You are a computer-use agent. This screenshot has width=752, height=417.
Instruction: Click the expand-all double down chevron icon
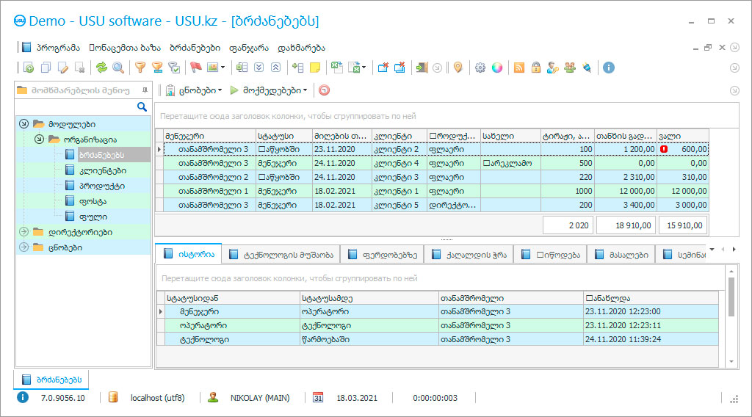coord(259,68)
